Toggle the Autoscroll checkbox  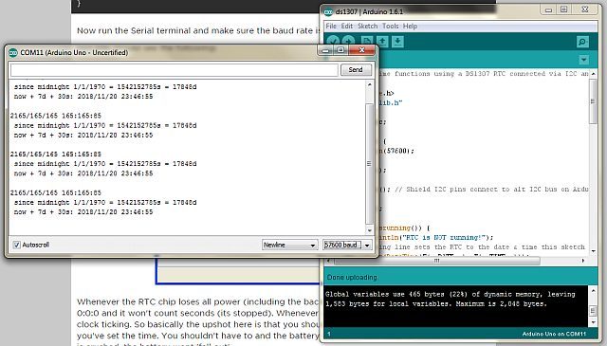pyautogui.click(x=17, y=245)
